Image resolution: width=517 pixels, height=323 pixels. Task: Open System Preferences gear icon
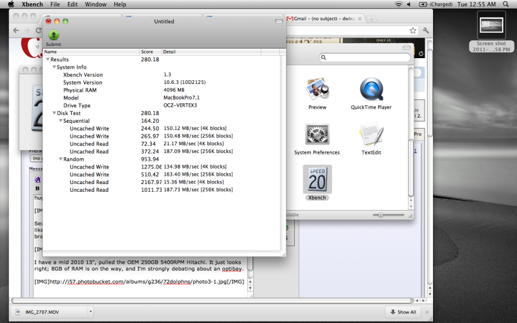[317, 134]
